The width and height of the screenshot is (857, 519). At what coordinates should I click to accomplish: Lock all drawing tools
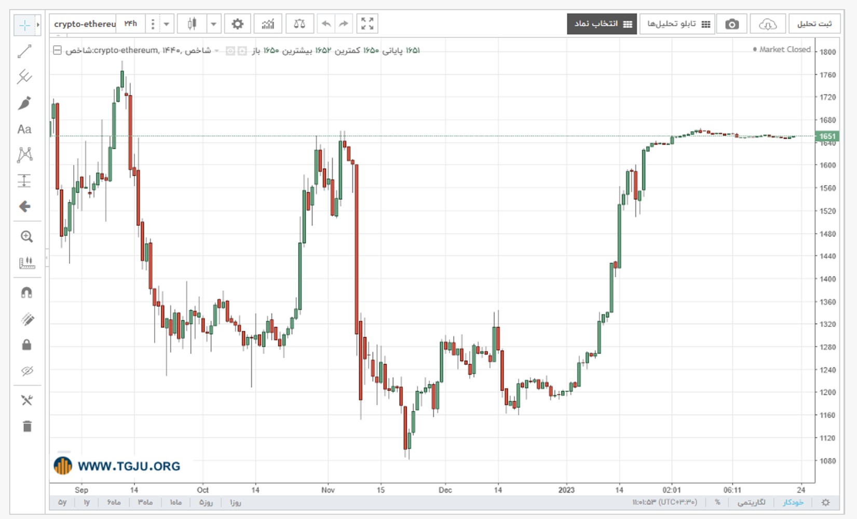click(x=27, y=345)
